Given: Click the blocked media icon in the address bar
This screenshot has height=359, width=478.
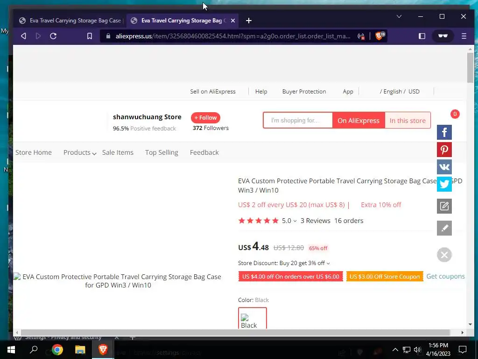Looking at the screenshot, I should point(361,36).
